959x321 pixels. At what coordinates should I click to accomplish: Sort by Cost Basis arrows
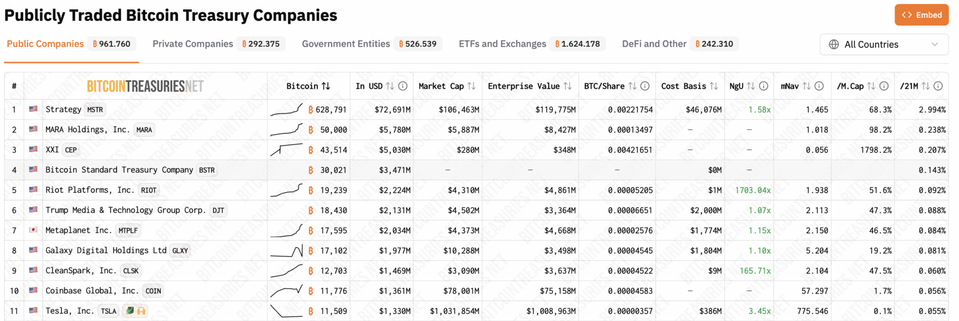click(x=714, y=86)
